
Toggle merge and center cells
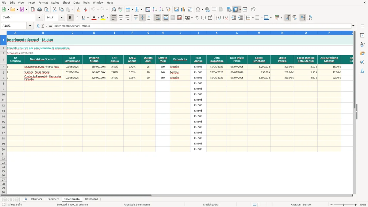[166, 18]
